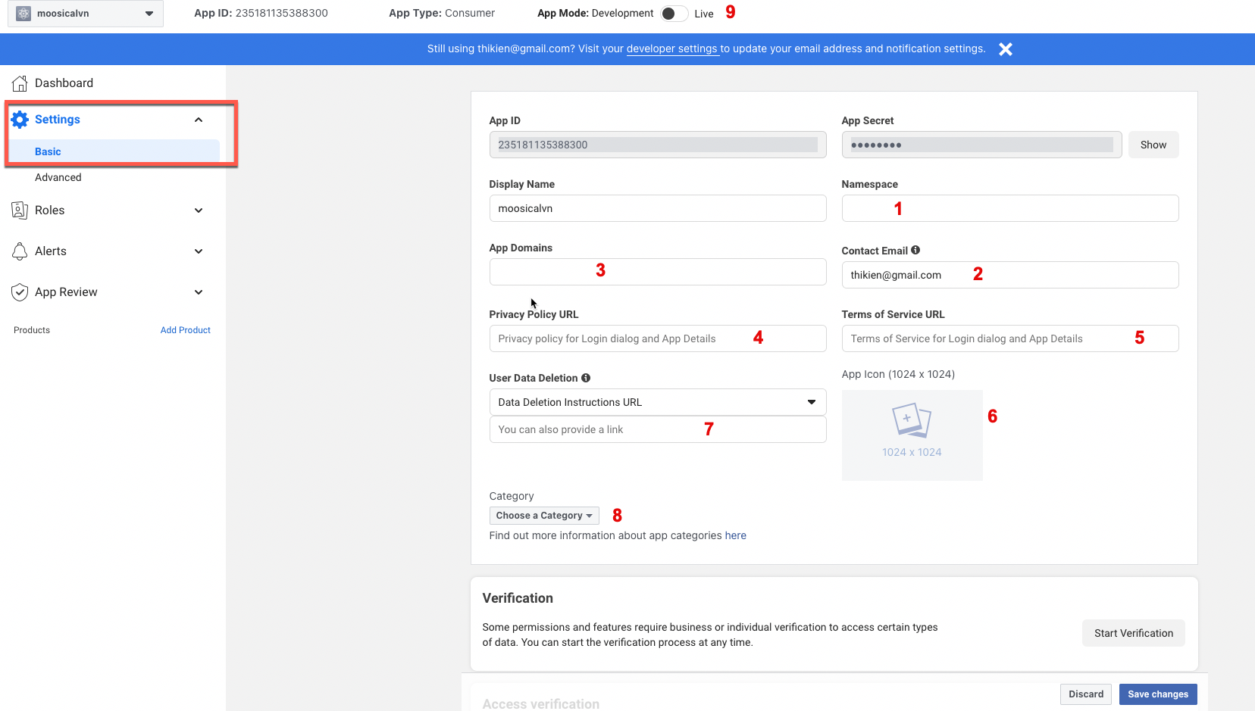Click the Privacy Policy URL field
This screenshot has height=711, width=1255.
pos(658,338)
